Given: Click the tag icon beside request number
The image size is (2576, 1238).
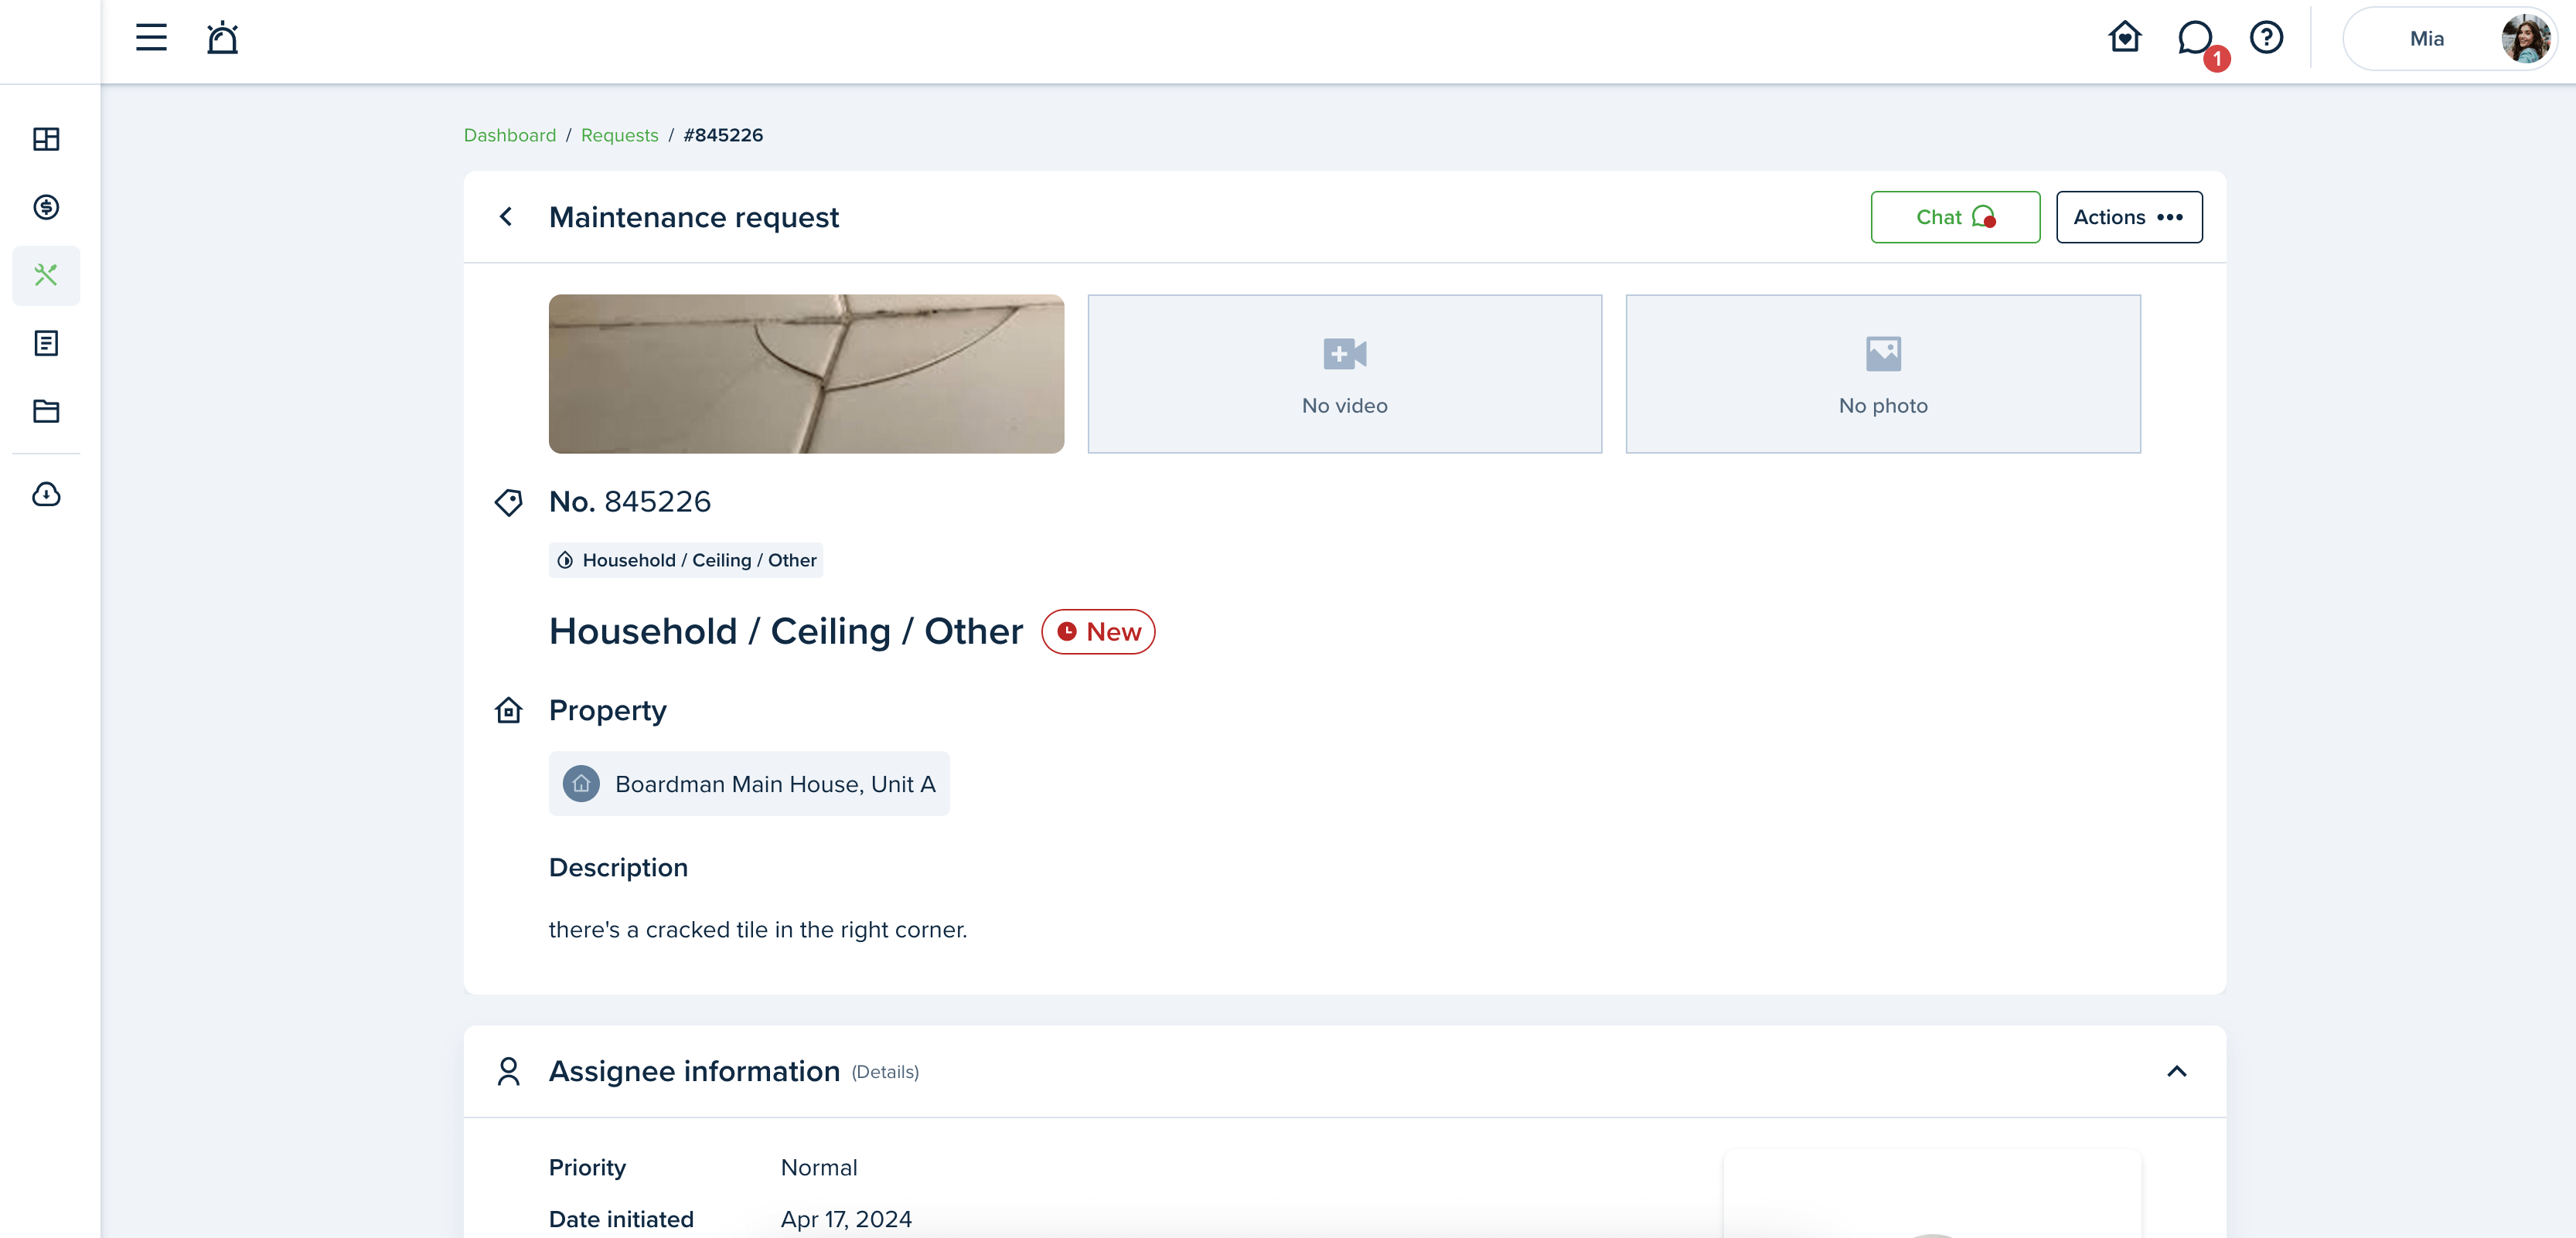Looking at the screenshot, I should [x=508, y=502].
